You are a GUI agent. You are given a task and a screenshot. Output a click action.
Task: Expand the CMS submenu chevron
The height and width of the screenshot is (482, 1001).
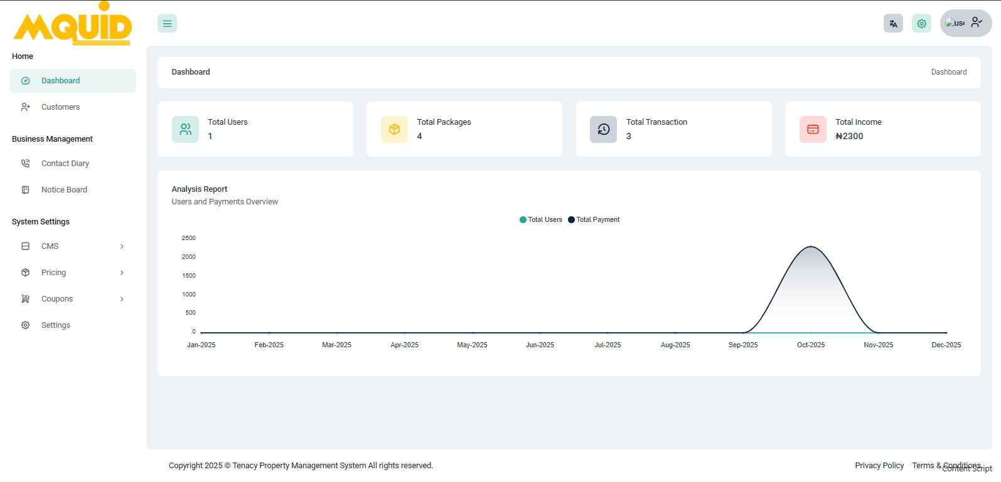(122, 246)
